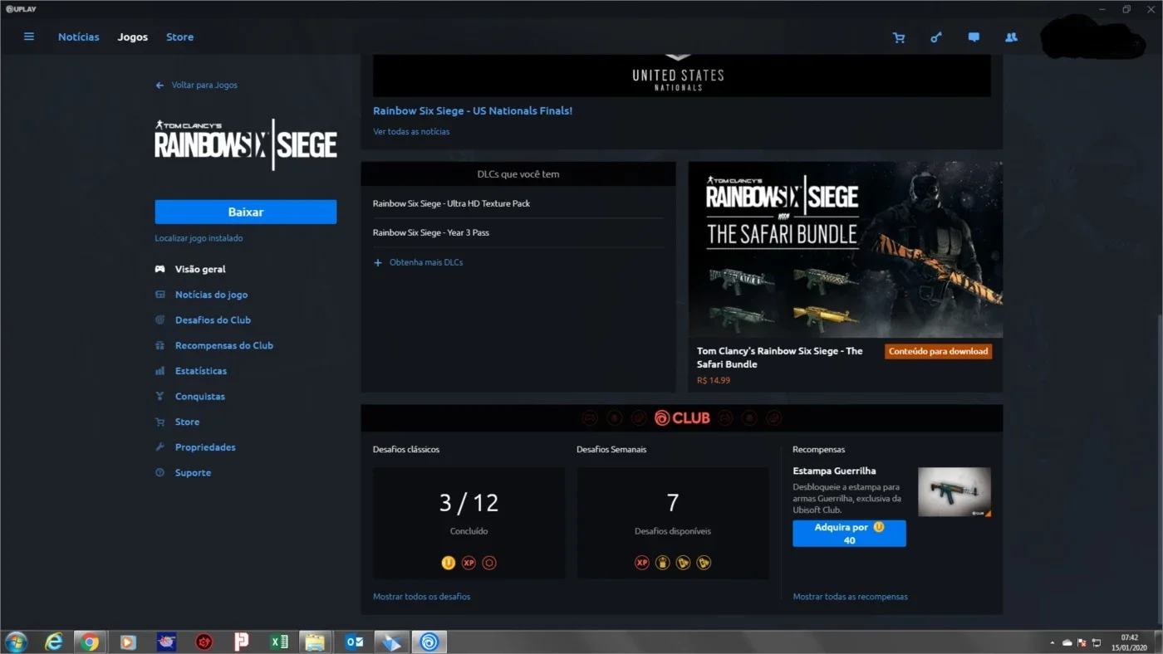1163x654 pixels.
Task: Open the hamburger menu icon
Action: point(29,37)
